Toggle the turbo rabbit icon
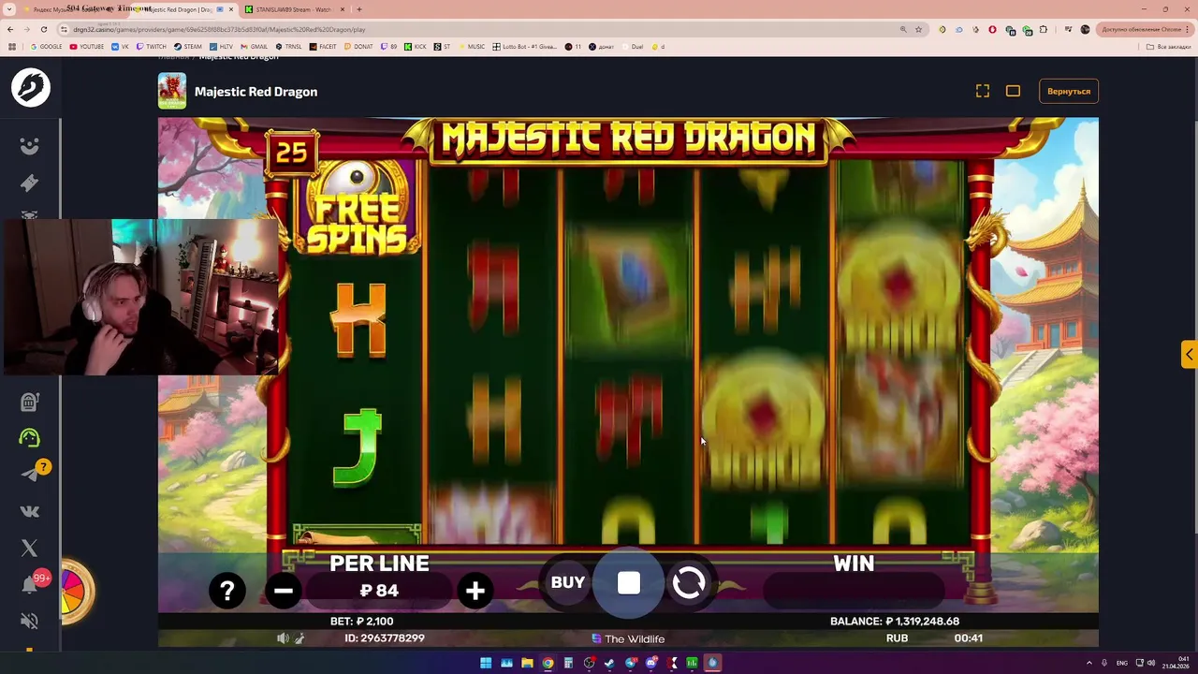This screenshot has width=1198, height=674. pyautogui.click(x=299, y=638)
